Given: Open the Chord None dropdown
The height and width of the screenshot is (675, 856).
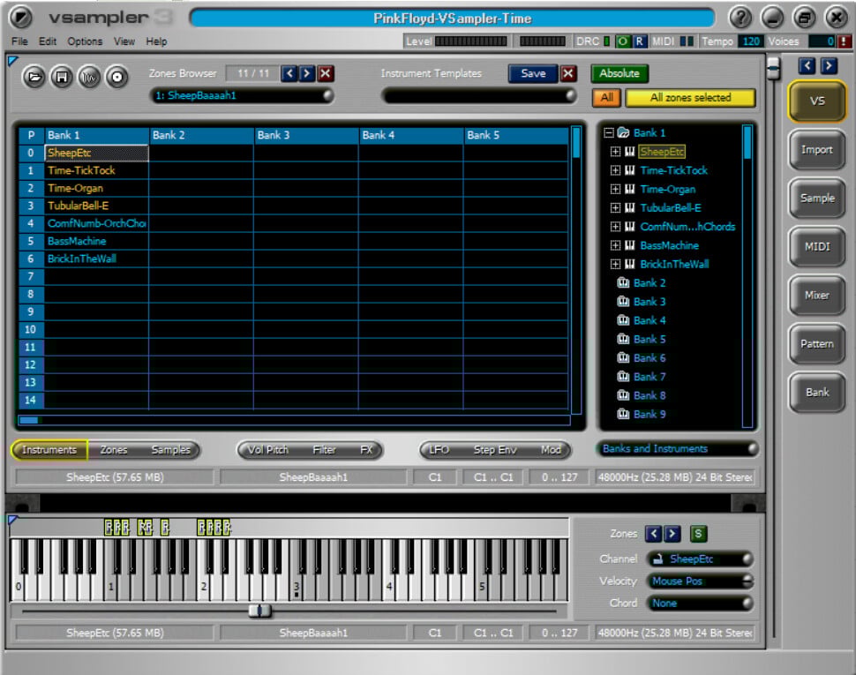Looking at the screenshot, I should tap(702, 604).
